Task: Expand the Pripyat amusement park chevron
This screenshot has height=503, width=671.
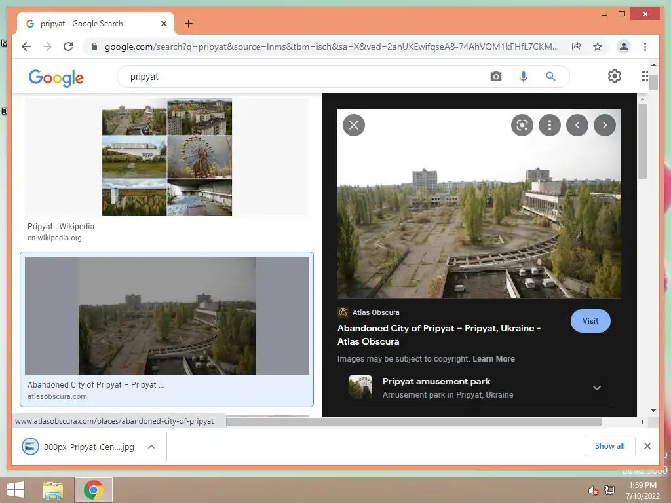Action: pos(597,388)
